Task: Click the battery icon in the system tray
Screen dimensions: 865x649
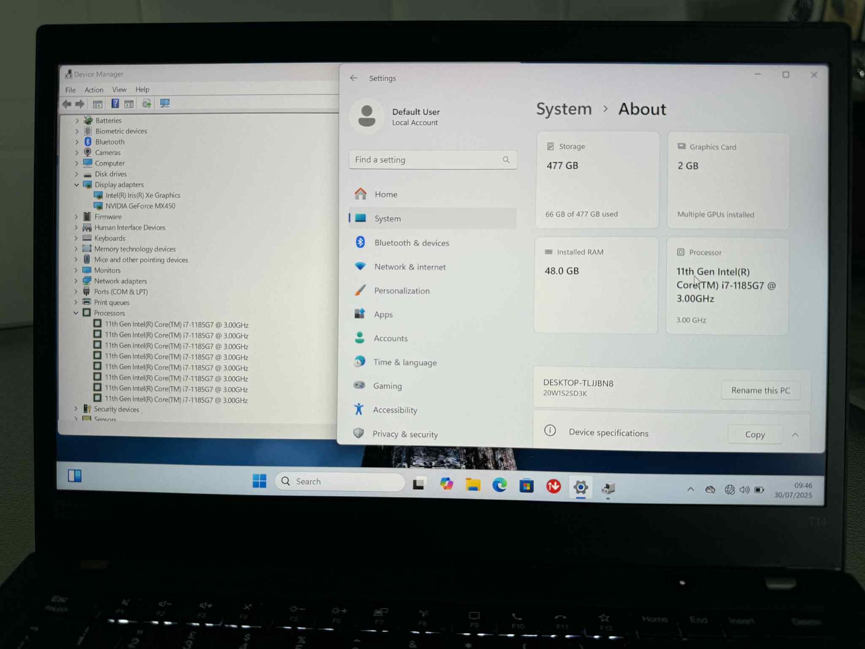Action: point(759,490)
